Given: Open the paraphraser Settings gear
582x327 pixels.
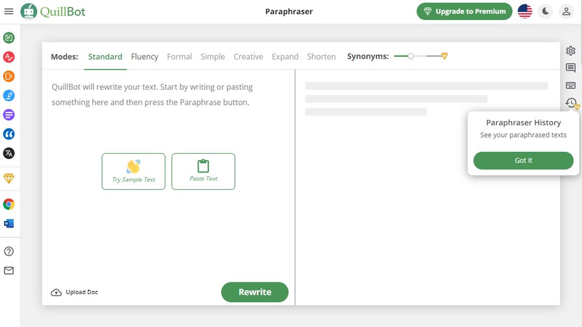Looking at the screenshot, I should tap(571, 51).
